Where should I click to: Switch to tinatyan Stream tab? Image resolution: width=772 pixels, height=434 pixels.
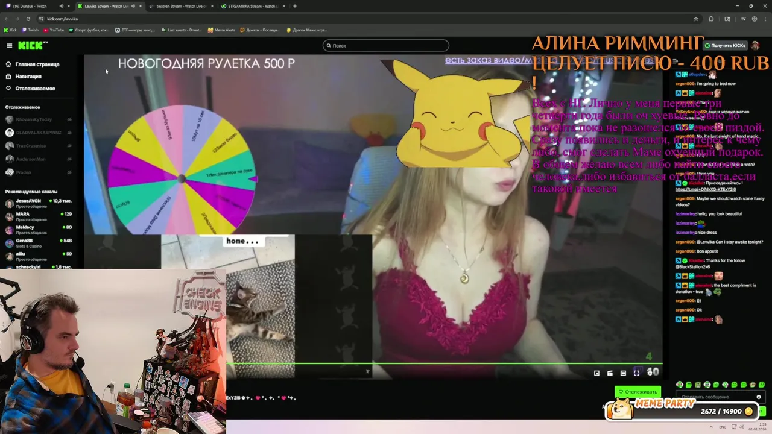point(181,6)
